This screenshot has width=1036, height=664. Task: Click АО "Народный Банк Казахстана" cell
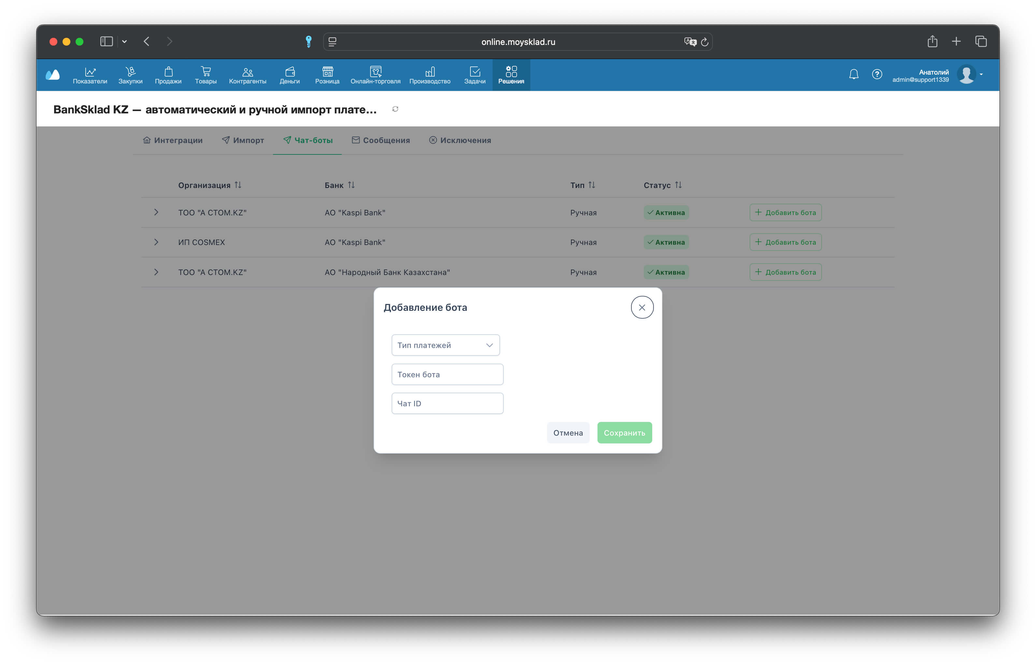coord(387,272)
